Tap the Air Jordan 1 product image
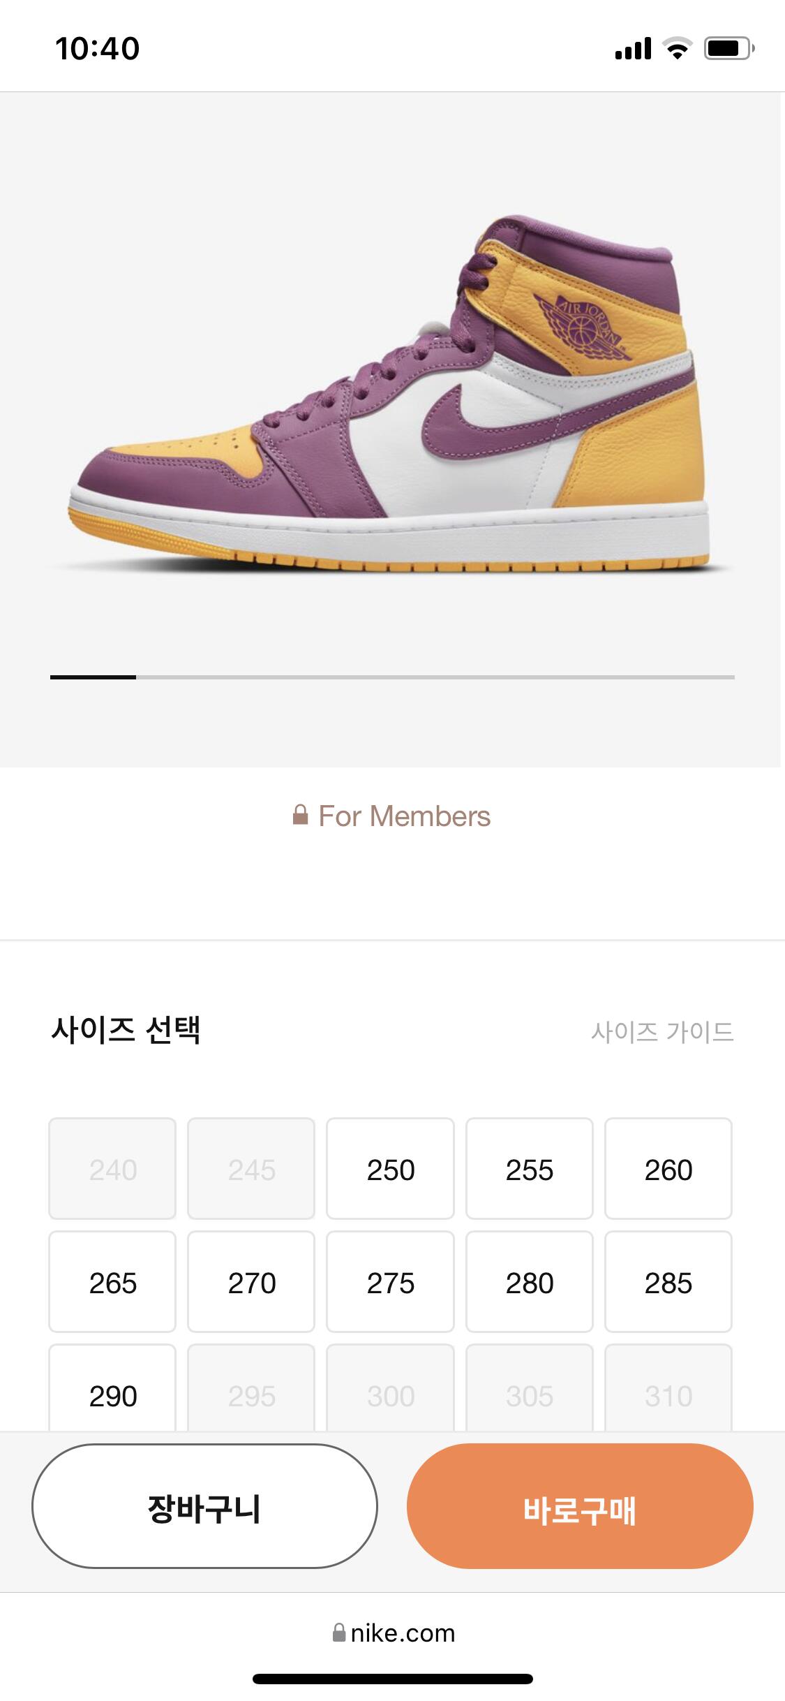The width and height of the screenshot is (785, 1701). [x=391, y=398]
